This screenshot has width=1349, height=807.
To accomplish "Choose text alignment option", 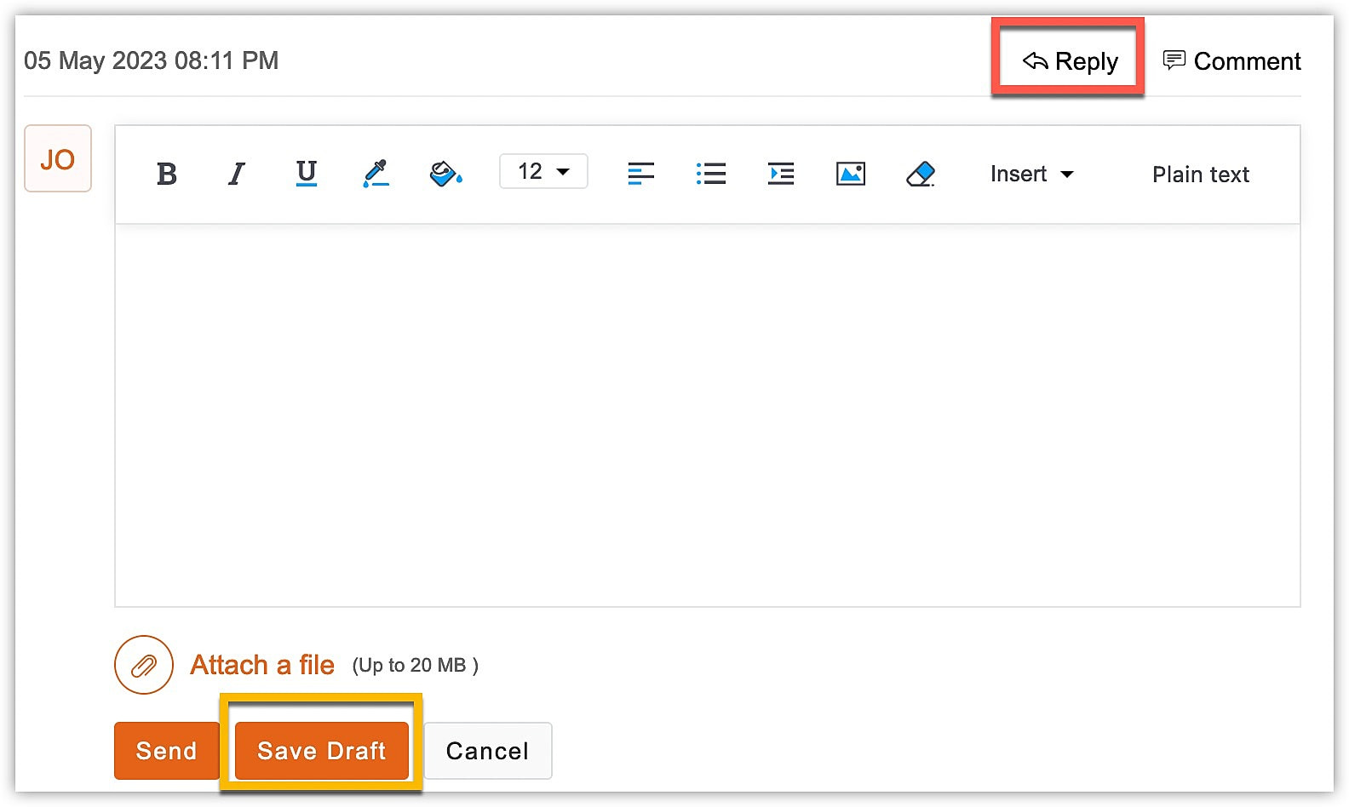I will [x=641, y=174].
